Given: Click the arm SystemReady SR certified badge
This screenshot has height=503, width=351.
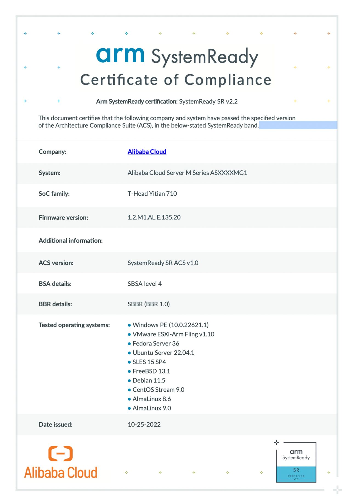Looking at the screenshot, I should click(x=296, y=462).
